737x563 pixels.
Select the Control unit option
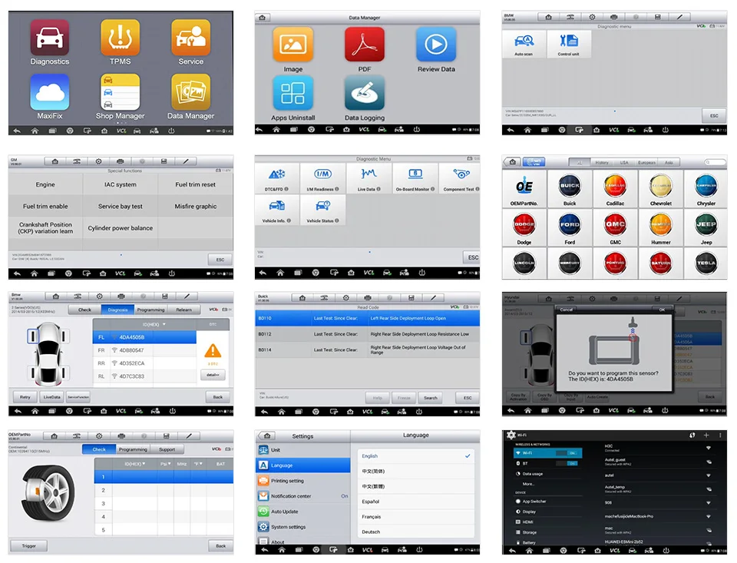[x=569, y=45]
